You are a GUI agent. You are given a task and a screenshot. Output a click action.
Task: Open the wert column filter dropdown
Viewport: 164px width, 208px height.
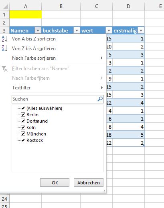pyautogui.click(x=109, y=30)
